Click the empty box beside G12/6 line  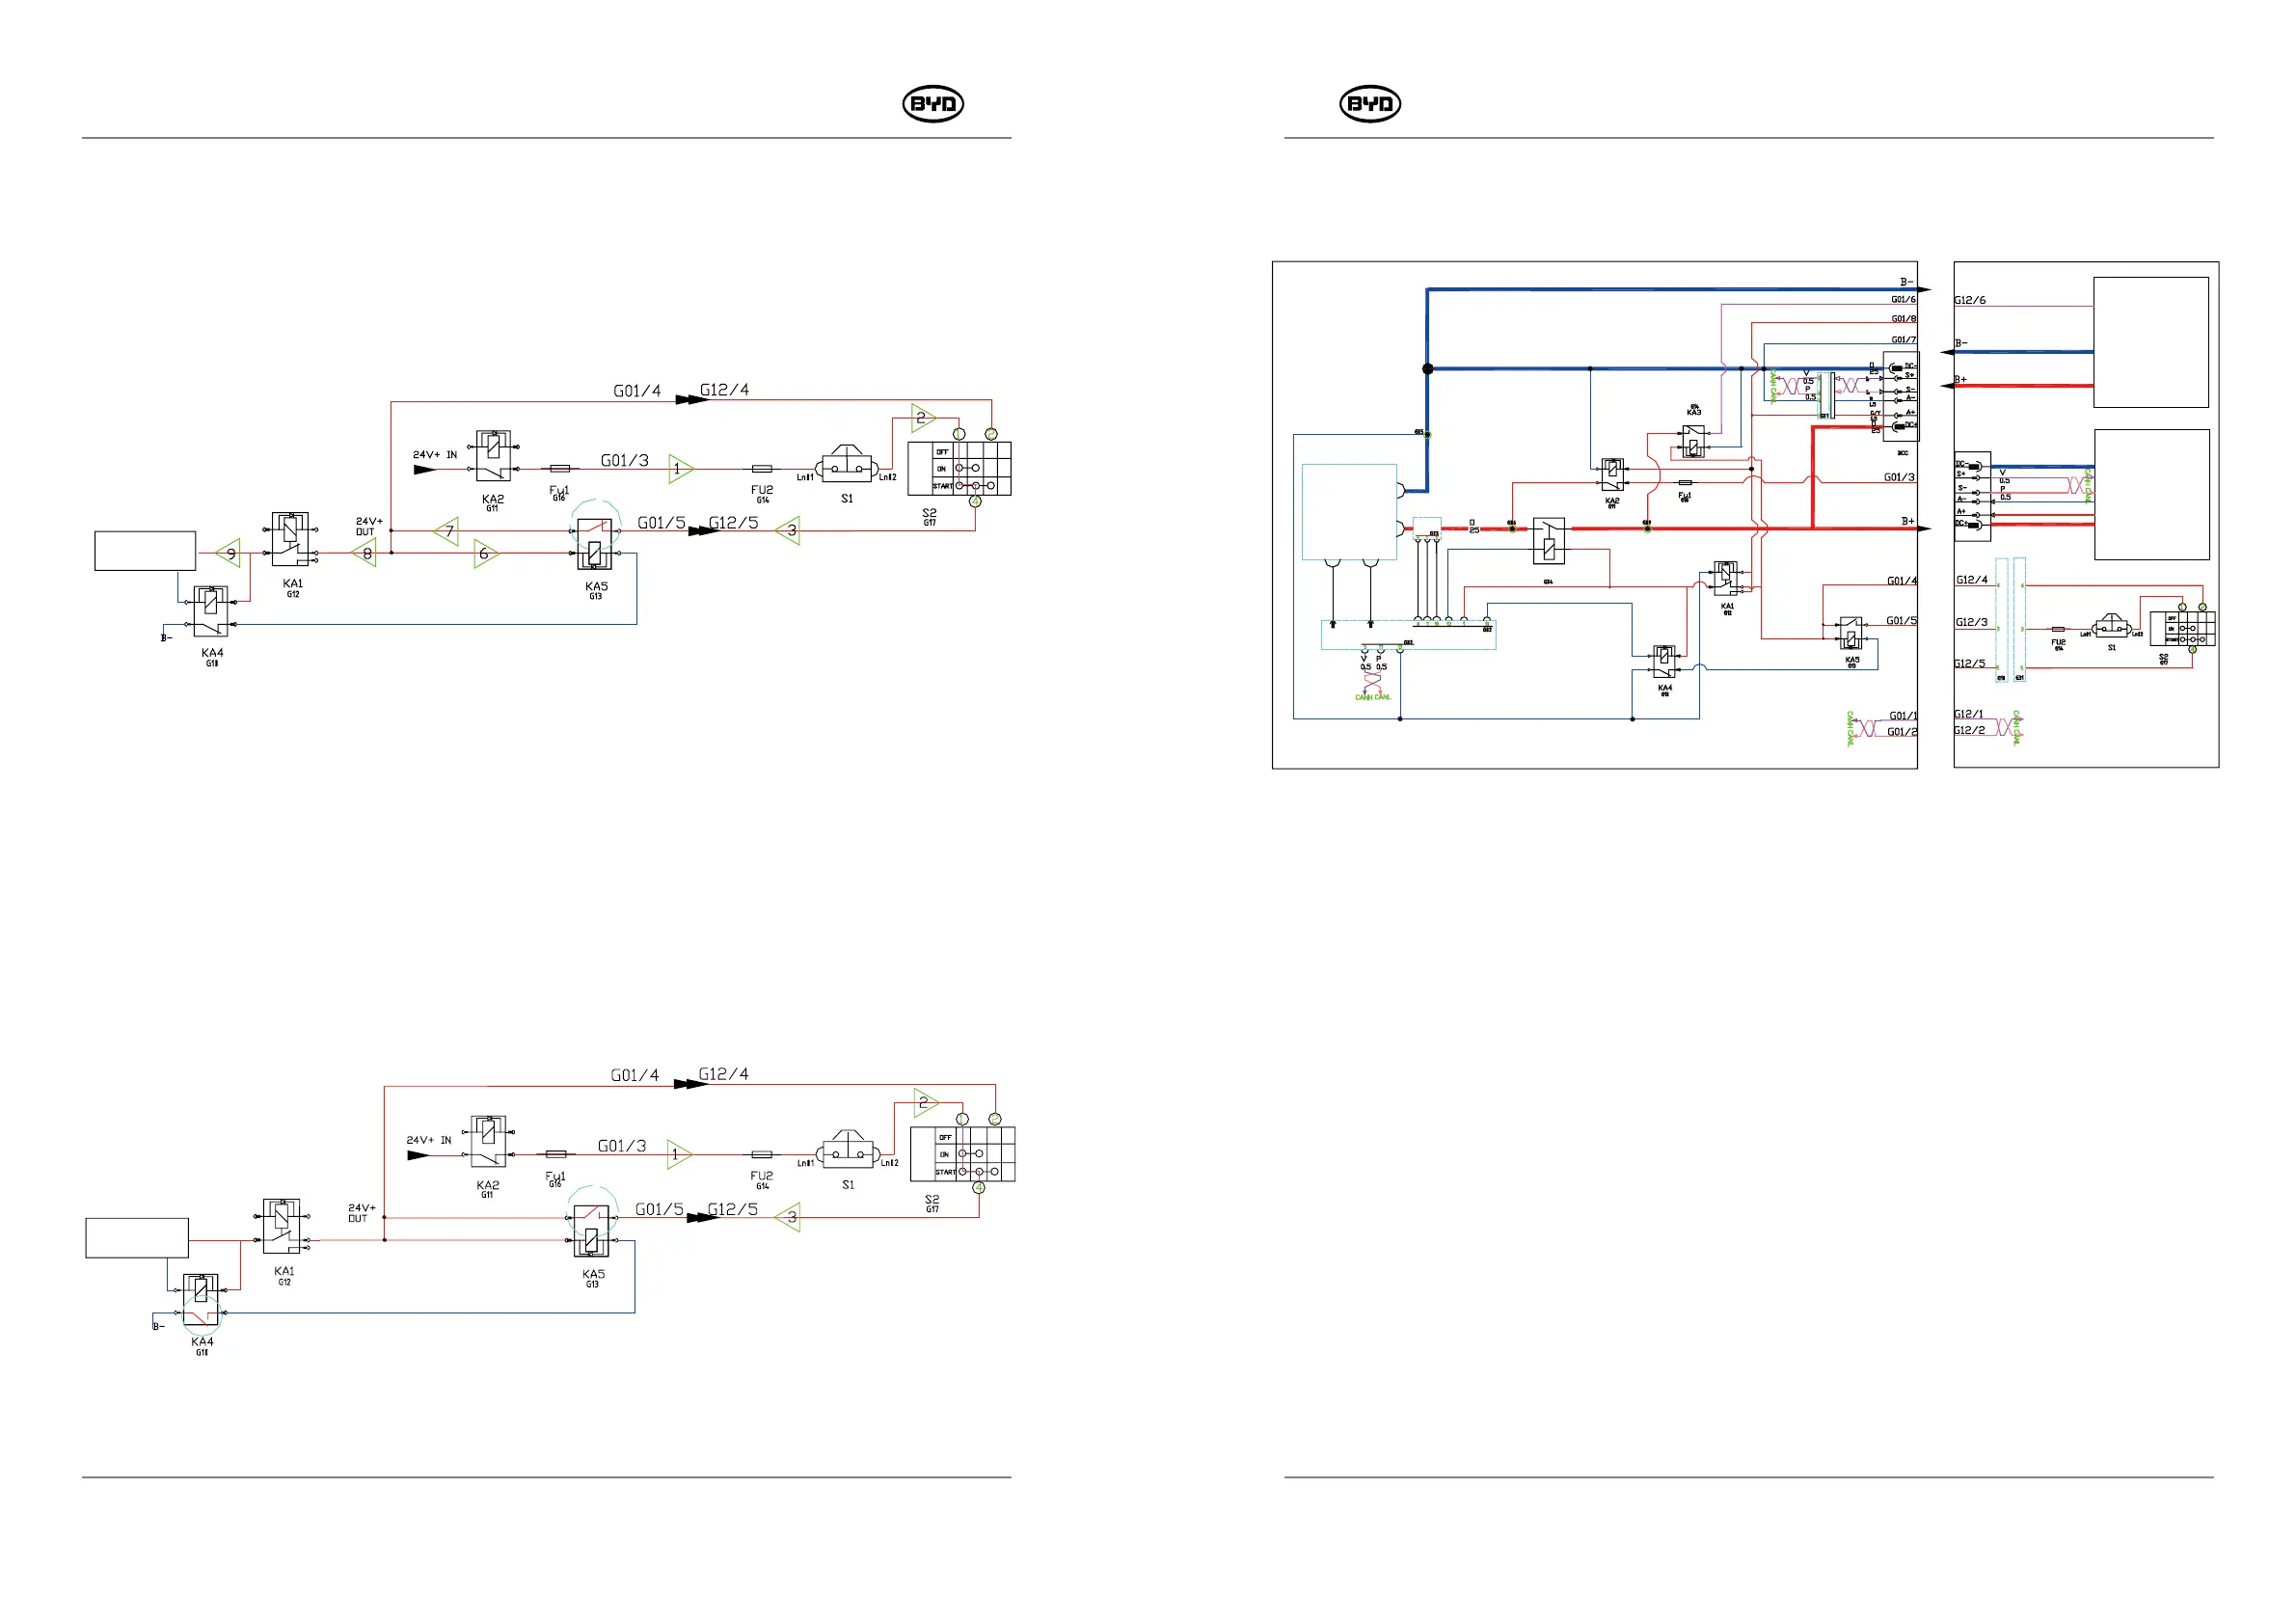(2151, 342)
